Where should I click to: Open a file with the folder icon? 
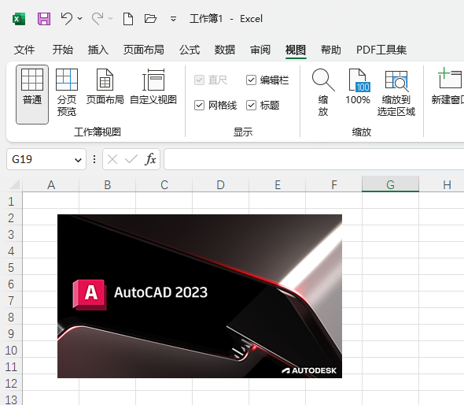tap(150, 19)
